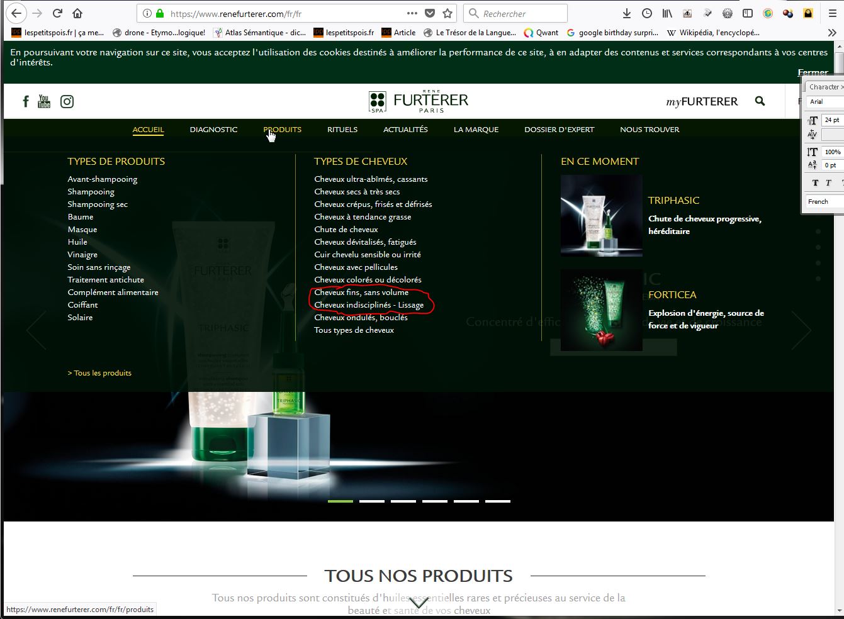Image resolution: width=844 pixels, height=619 pixels.
Task: Open the Firefox library icon
Action: [667, 13]
